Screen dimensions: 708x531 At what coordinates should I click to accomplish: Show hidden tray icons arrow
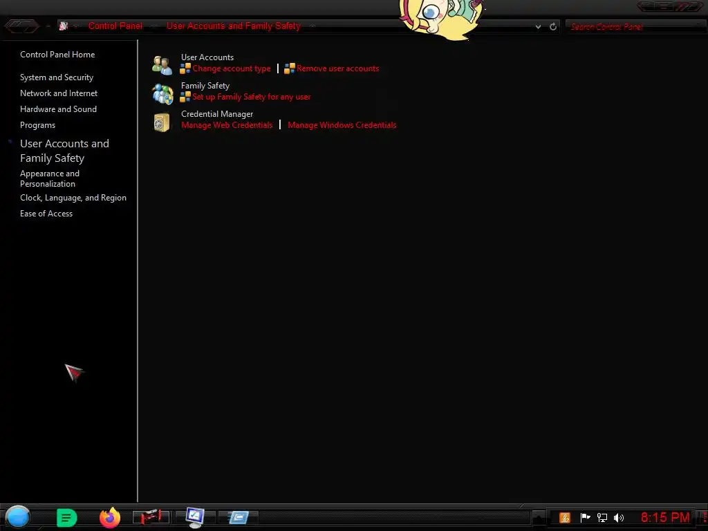click(539, 518)
